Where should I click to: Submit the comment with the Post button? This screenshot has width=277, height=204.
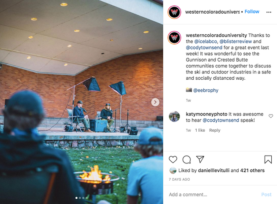[266, 194]
